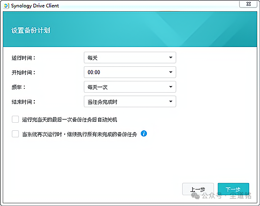The height and width of the screenshot is (206, 260).
Task: Proceed with the 下一步 button
Action: (x=233, y=189)
